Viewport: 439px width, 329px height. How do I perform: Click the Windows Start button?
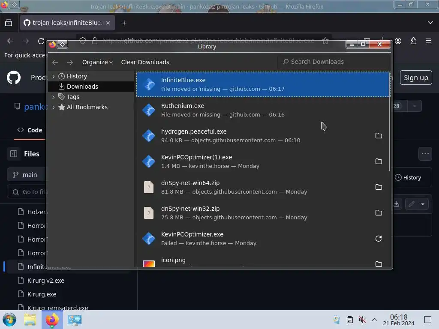click(x=9, y=320)
